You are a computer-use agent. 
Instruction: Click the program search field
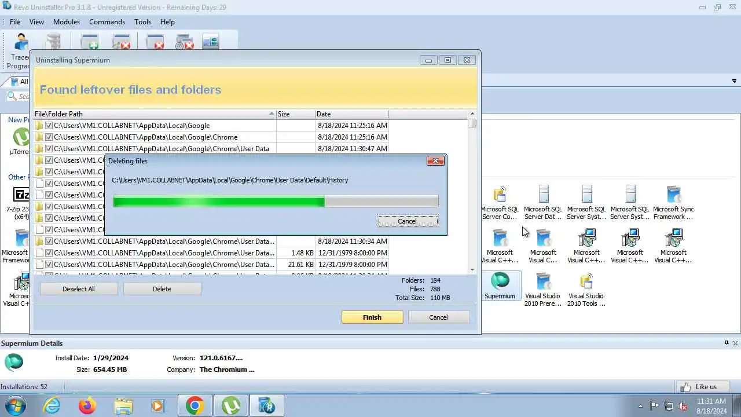pyautogui.click(x=19, y=97)
